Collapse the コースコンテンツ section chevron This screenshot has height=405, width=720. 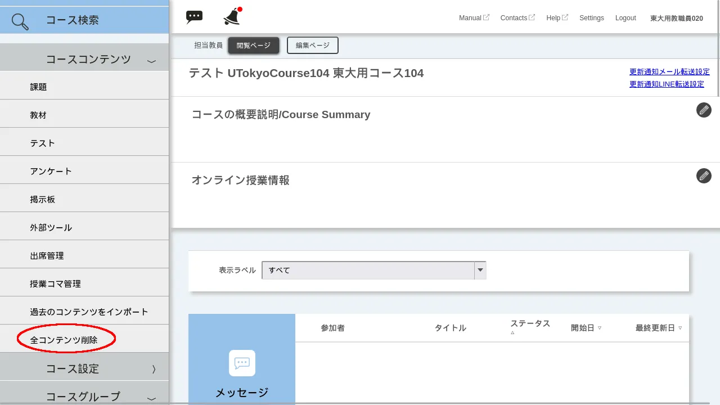click(151, 59)
